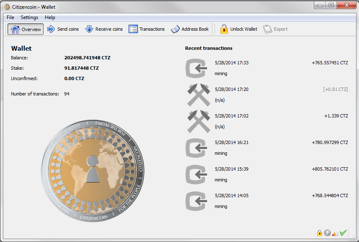Image resolution: width=359 pixels, height=242 pixels.
Task: Minimize the Citizencoin Wallet window
Action: point(320,5)
